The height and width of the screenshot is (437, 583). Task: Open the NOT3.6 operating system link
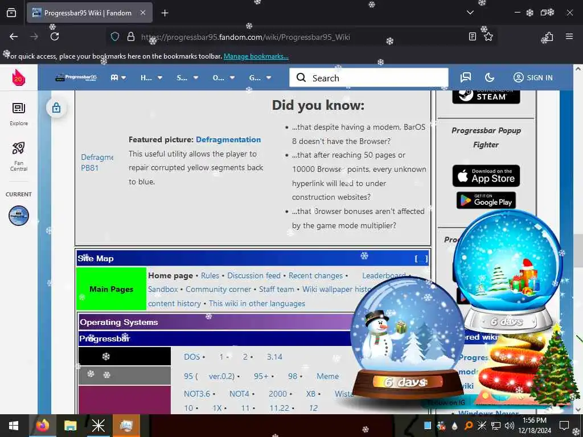pyautogui.click(x=196, y=394)
